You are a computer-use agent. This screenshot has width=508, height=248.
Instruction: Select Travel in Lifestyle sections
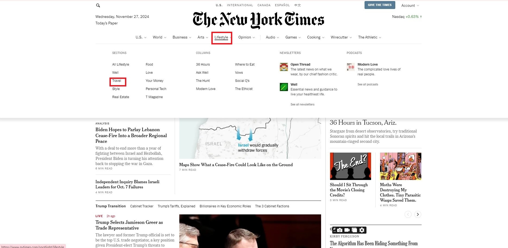(x=117, y=81)
